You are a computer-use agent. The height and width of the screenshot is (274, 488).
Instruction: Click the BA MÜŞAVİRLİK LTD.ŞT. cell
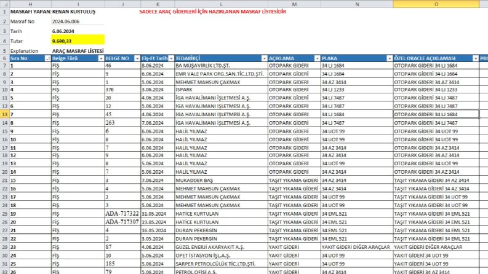coord(222,66)
